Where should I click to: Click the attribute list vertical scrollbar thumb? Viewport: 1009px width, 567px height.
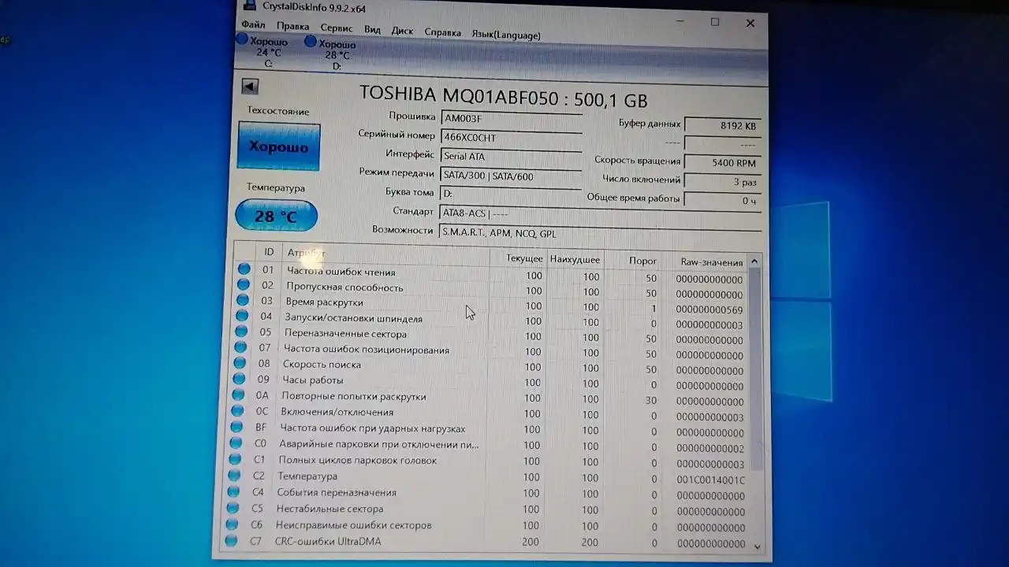coord(755,369)
